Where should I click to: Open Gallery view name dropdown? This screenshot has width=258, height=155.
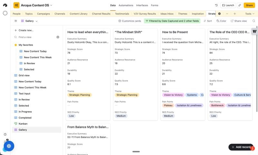coord(29,21)
